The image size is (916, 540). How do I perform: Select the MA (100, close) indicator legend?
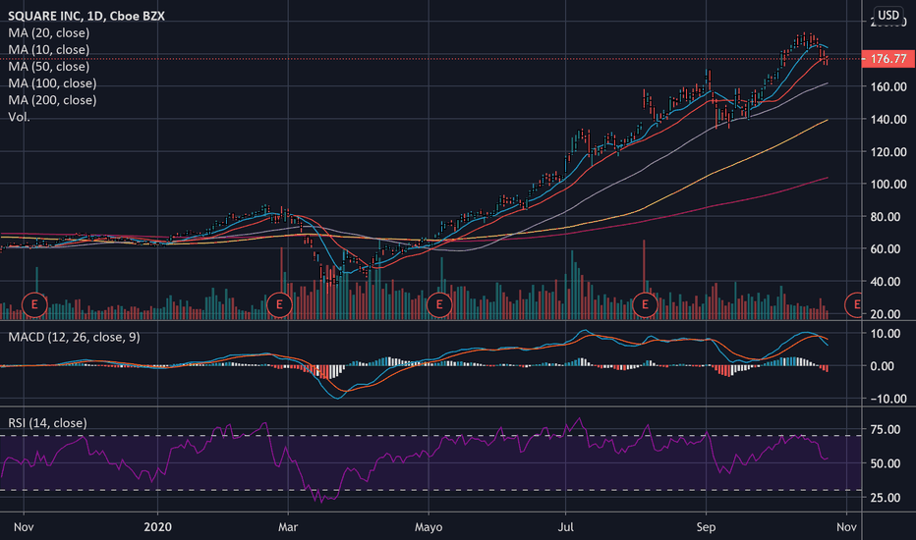coord(52,83)
